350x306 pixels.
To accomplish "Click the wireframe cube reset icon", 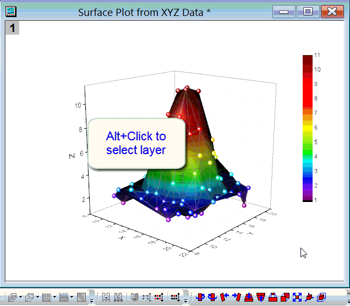I will (x=322, y=297).
